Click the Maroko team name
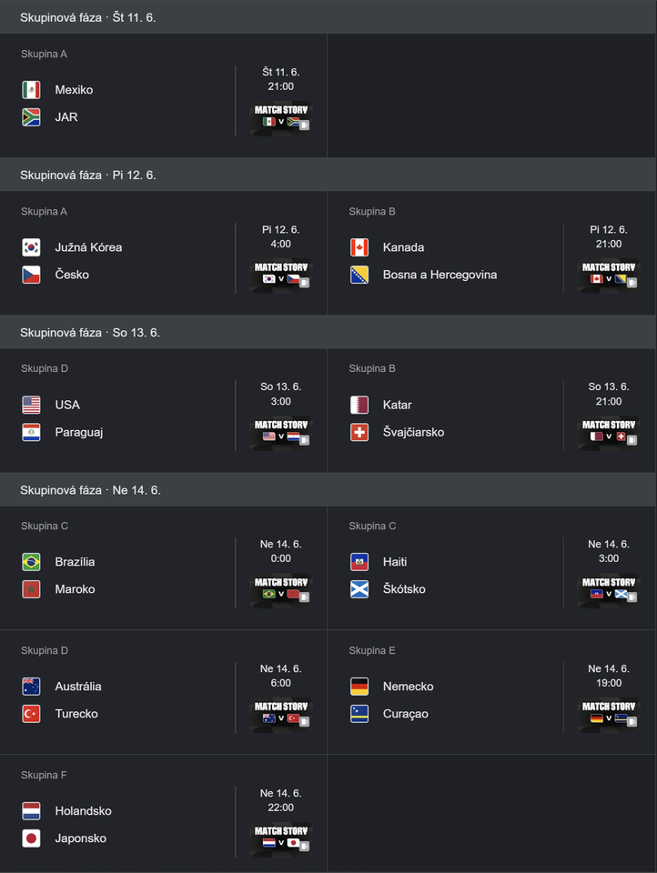 (x=75, y=589)
